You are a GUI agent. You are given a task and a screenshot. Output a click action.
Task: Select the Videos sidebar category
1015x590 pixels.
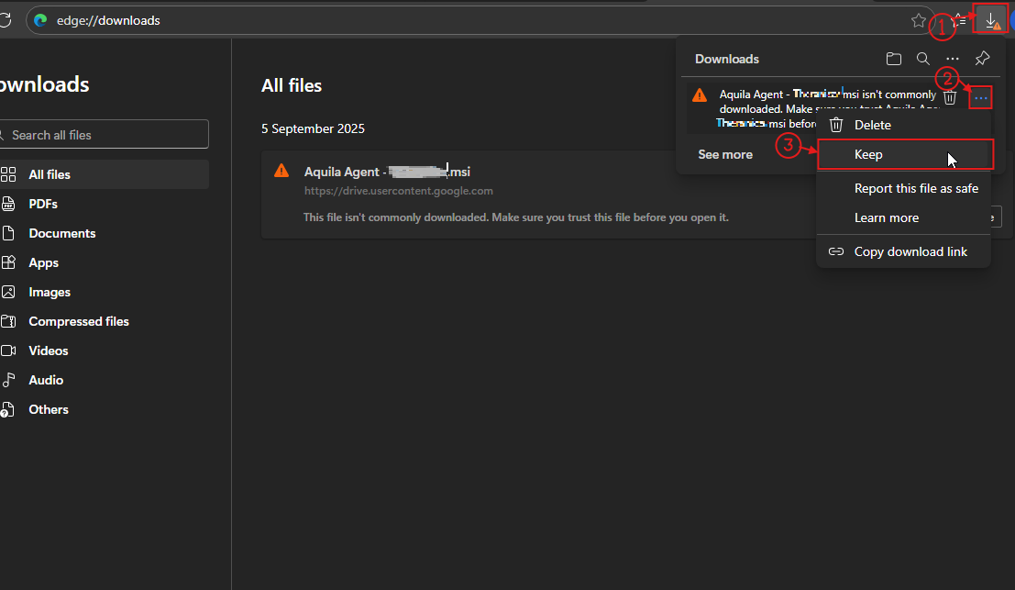49,351
